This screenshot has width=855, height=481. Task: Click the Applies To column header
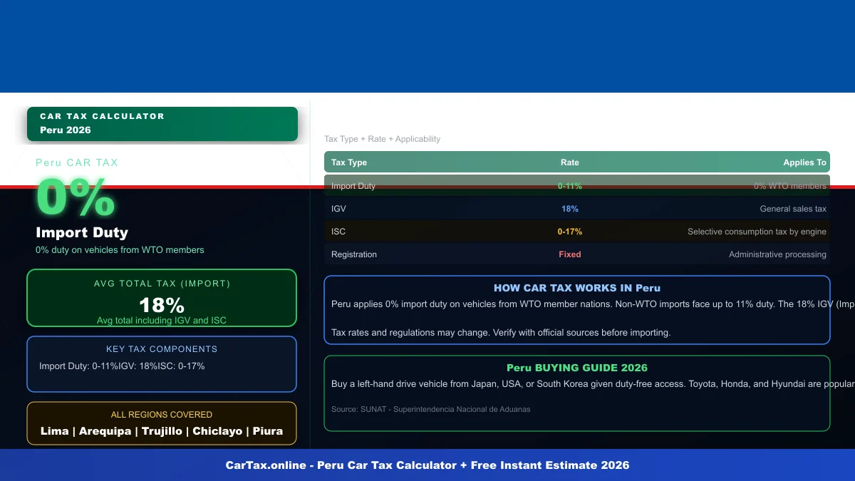[x=805, y=162]
